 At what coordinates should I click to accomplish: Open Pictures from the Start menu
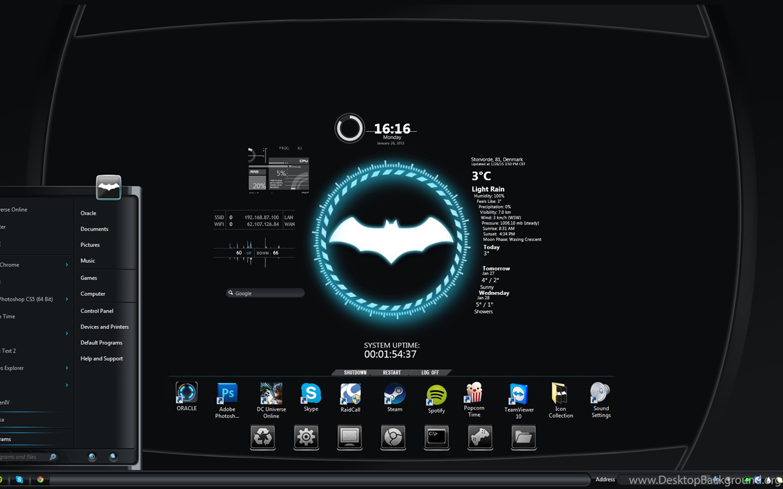click(90, 245)
